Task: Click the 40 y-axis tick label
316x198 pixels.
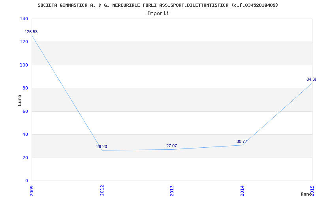Action: [x=25, y=135]
